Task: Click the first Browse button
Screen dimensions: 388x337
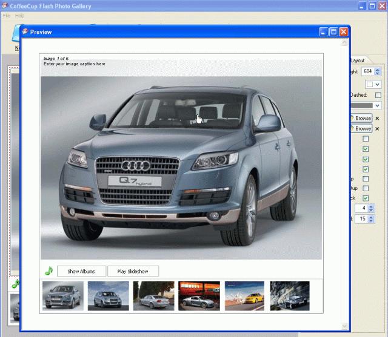Action: click(361, 118)
